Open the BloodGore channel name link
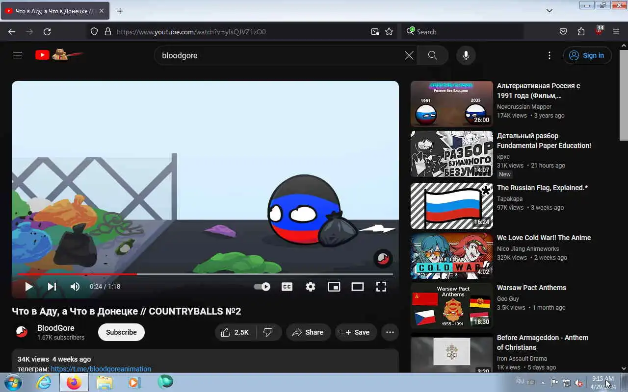The height and width of the screenshot is (392, 628). (56, 328)
